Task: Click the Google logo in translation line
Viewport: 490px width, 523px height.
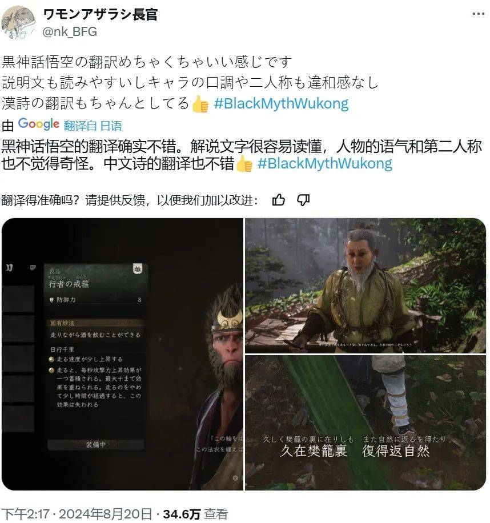Action: 39,124
